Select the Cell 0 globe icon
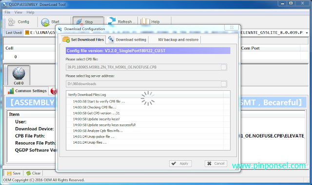 click(19, 73)
